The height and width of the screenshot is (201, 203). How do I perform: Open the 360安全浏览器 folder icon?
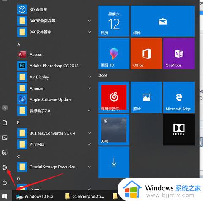point(22,21)
